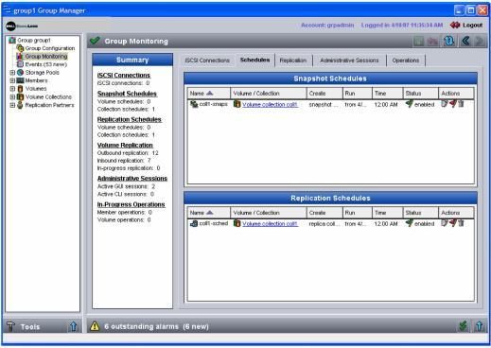
Task: Click the Tools hammer icon
Action: (10, 326)
